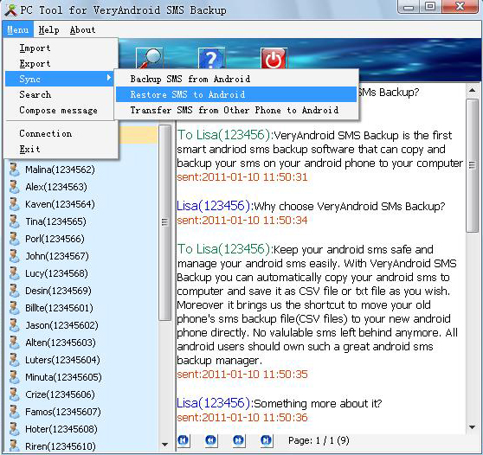Select contact Luters(12345604)
483x455 pixels.
pos(63,360)
